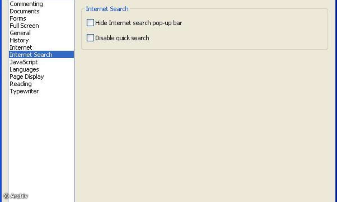The height and width of the screenshot is (202, 337).
Task: Tick the Disable quick search checkbox
Action: 90,38
